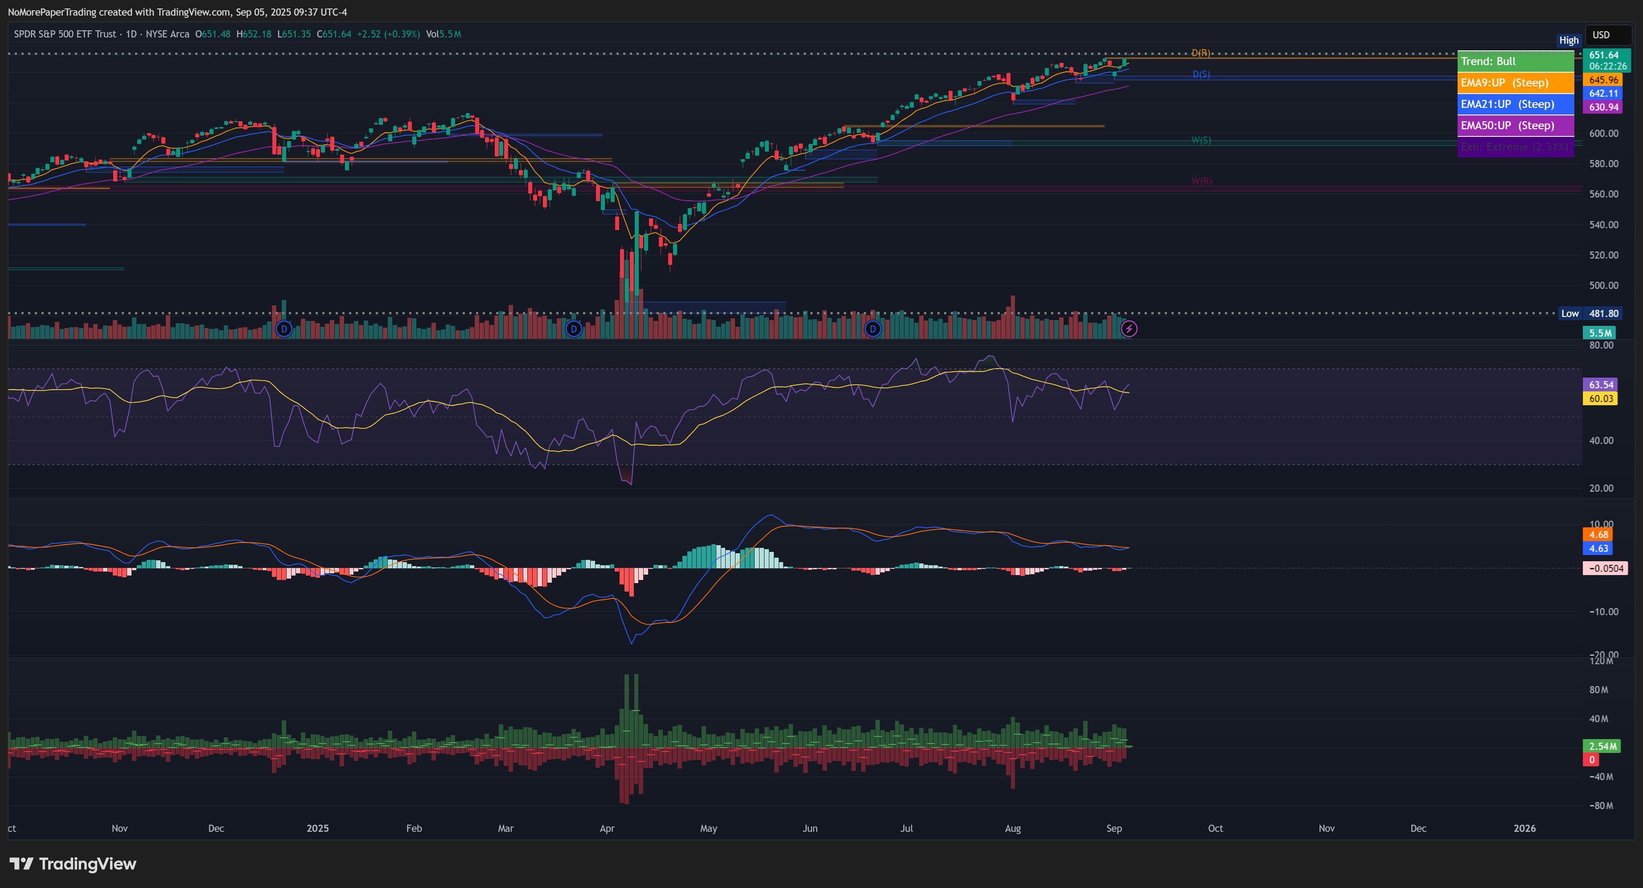Image resolution: width=1643 pixels, height=888 pixels.
Task: Click the 06:22:26 countdown timer
Action: (x=1607, y=66)
